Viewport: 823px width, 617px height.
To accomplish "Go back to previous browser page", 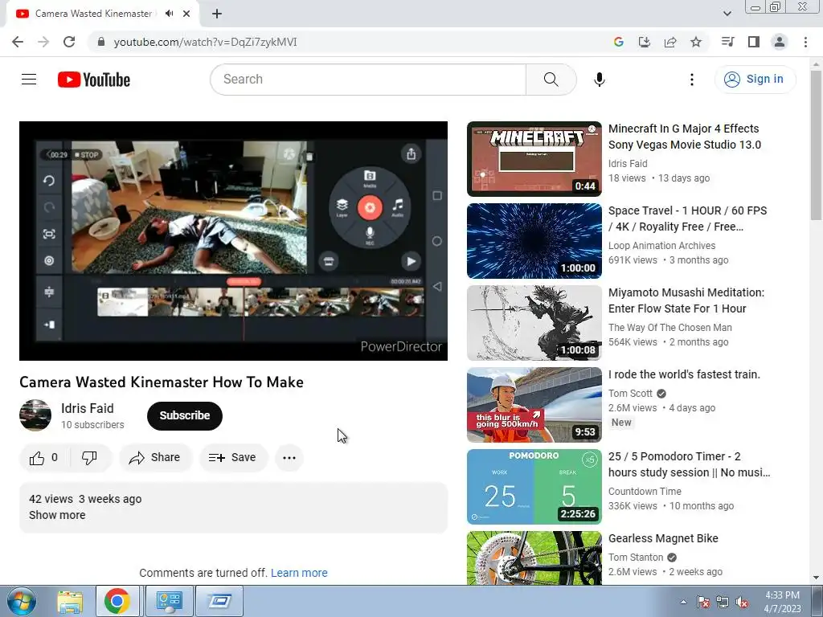I will point(18,42).
